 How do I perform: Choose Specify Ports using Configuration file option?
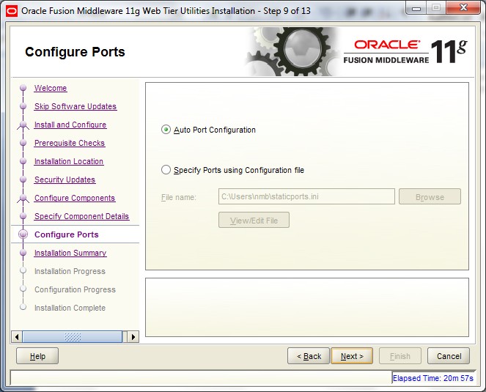(x=166, y=170)
